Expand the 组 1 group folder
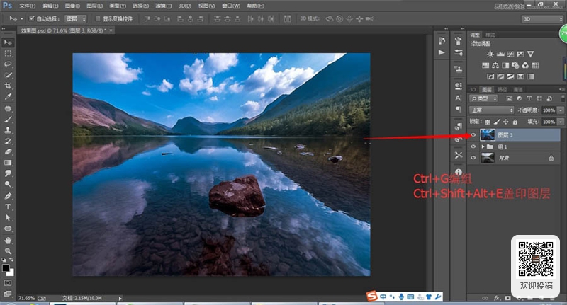This screenshot has width=567, height=305. tap(483, 146)
